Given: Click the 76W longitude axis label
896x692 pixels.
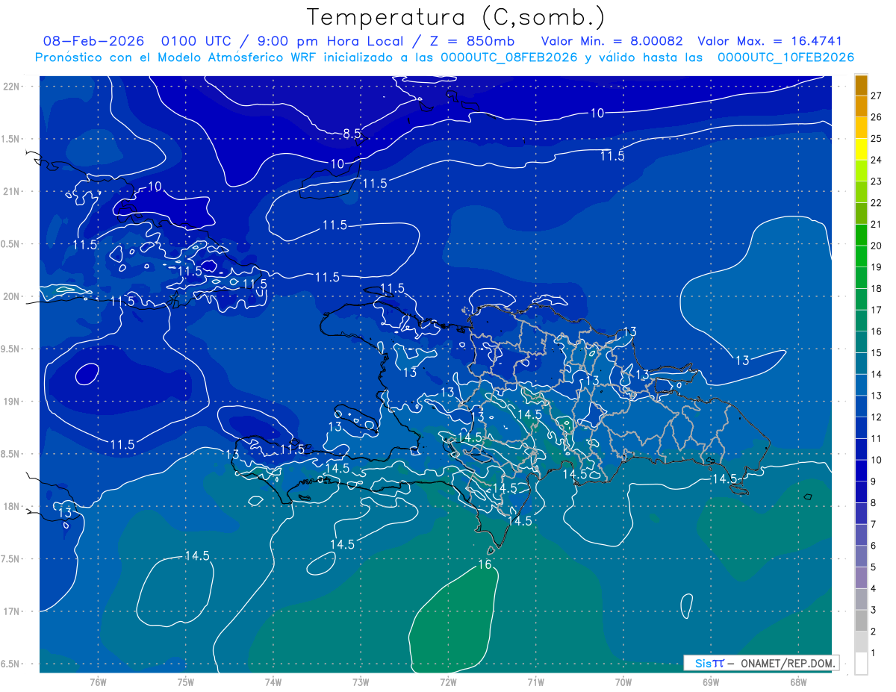Looking at the screenshot, I should (98, 682).
